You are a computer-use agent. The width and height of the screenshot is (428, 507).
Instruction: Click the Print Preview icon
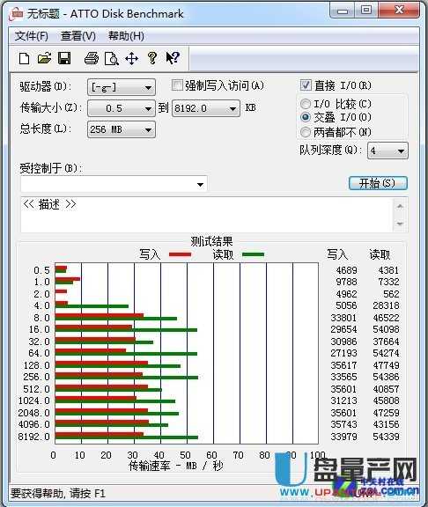(x=112, y=58)
